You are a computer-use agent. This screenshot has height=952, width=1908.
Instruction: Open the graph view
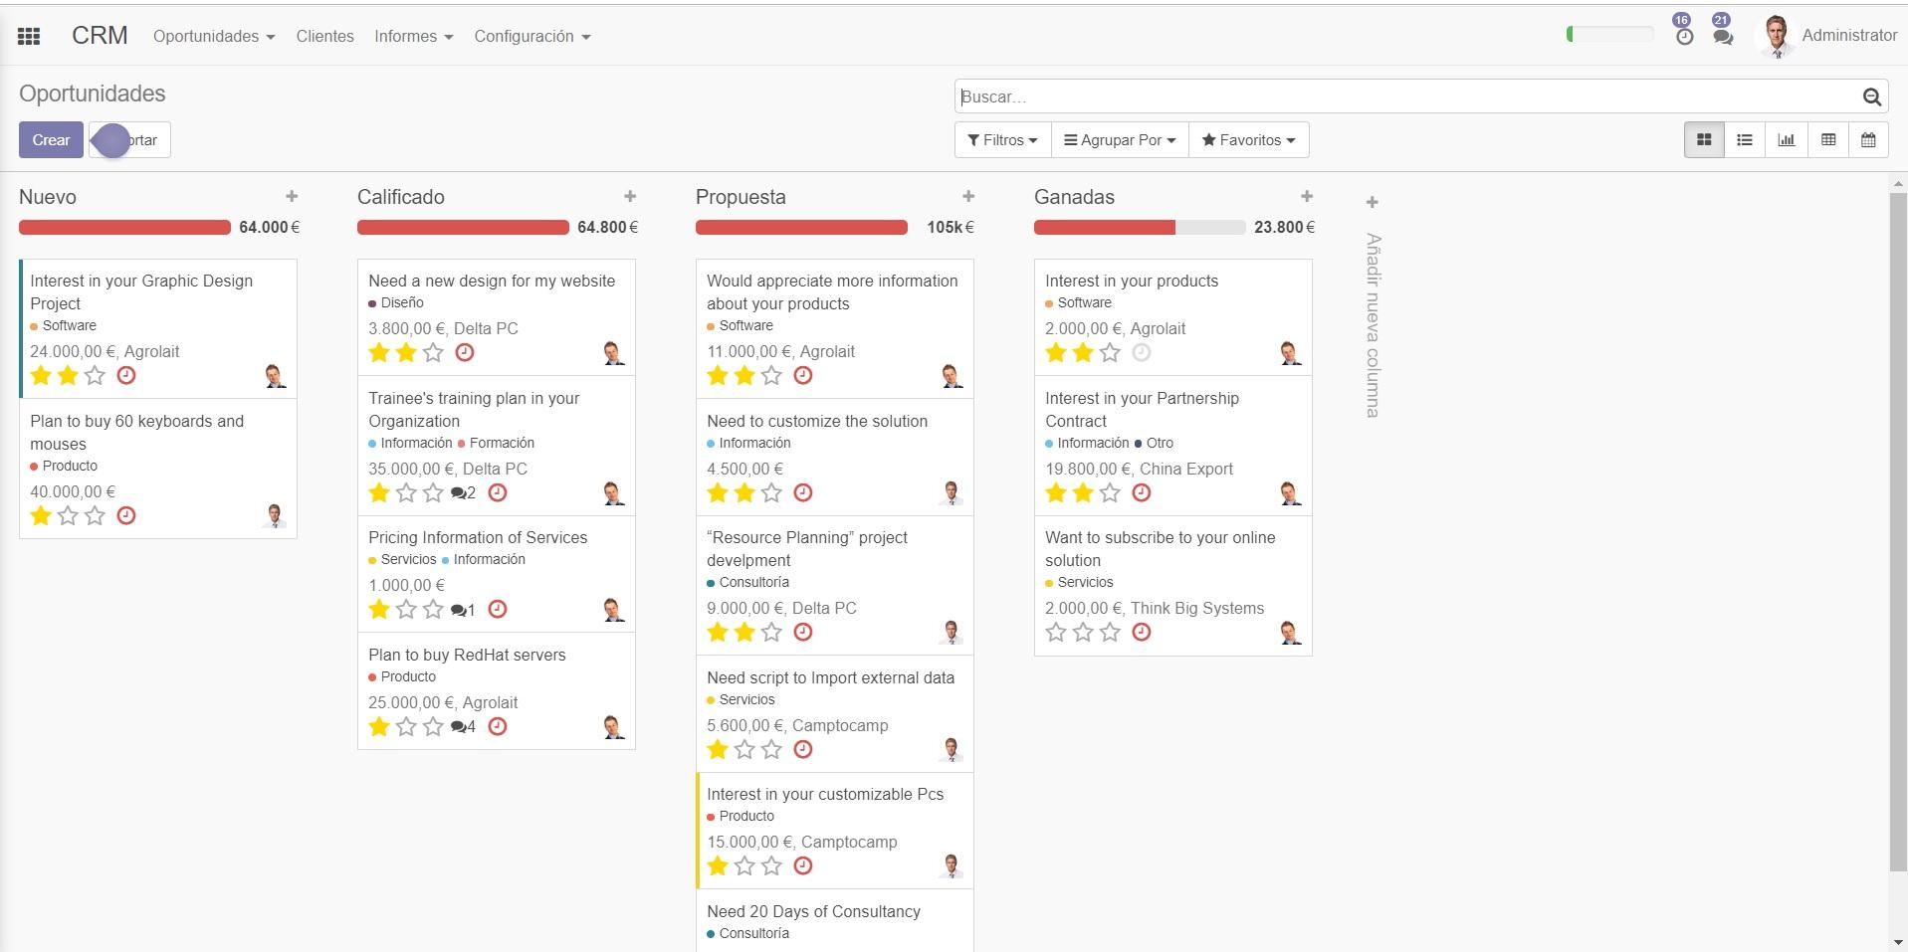click(1786, 139)
